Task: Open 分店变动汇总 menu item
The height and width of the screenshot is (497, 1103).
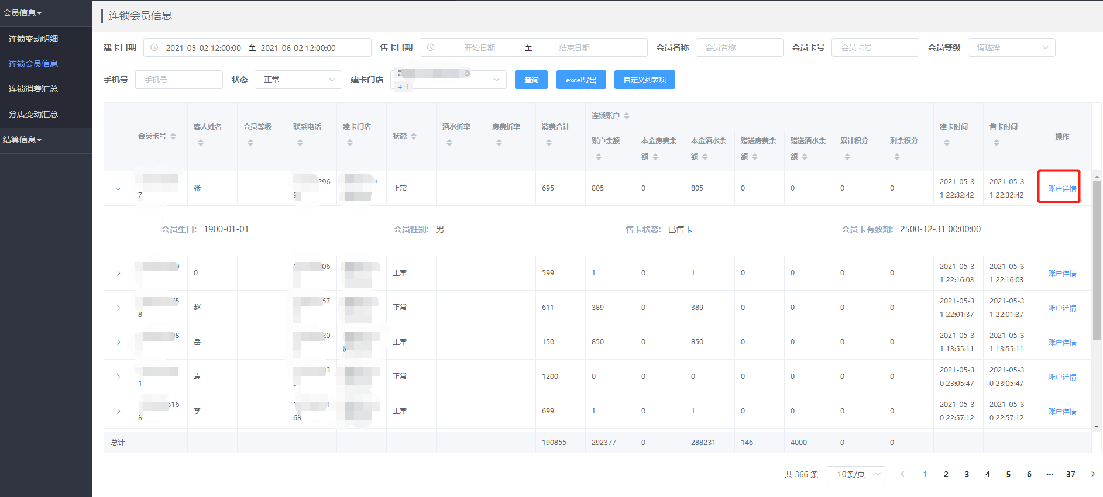Action: [46, 114]
